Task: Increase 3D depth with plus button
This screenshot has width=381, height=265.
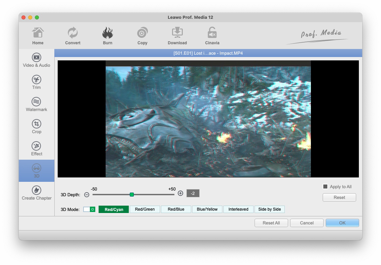Action: pos(180,194)
